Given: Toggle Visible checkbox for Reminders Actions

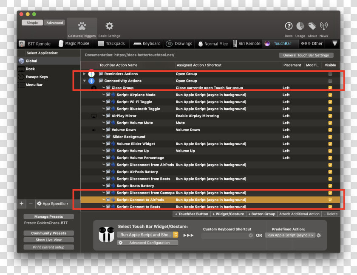Looking at the screenshot, I should 330,74.
